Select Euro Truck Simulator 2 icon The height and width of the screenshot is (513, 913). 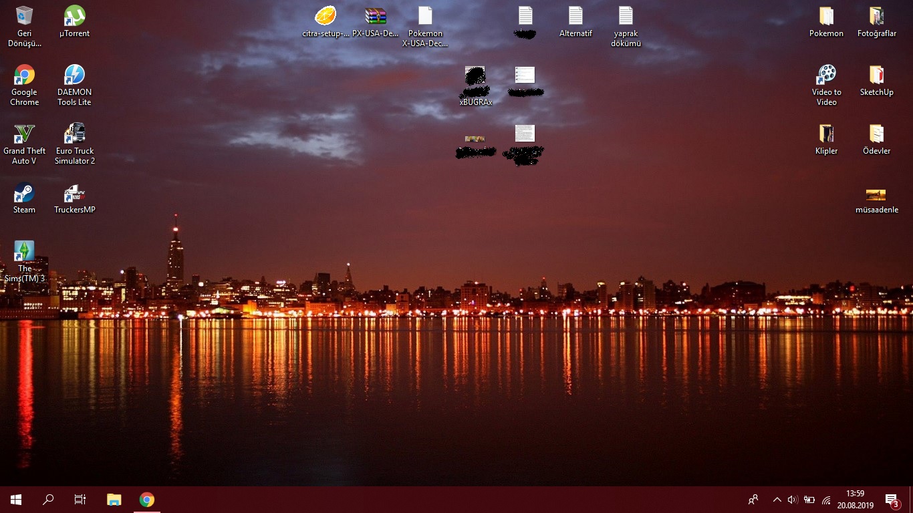tap(74, 134)
